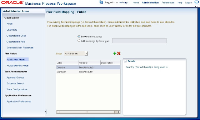200x120 pixels.
Task: Select Browse all mappings radio button
Action: pos(79,37)
